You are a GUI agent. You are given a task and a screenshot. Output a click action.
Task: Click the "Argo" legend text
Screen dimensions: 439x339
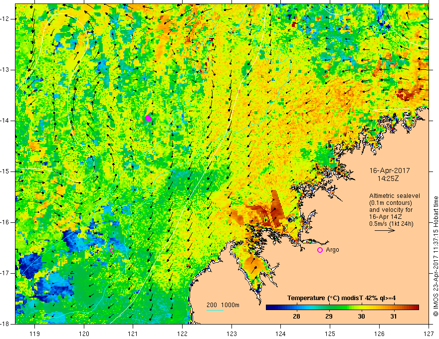tap(332, 250)
